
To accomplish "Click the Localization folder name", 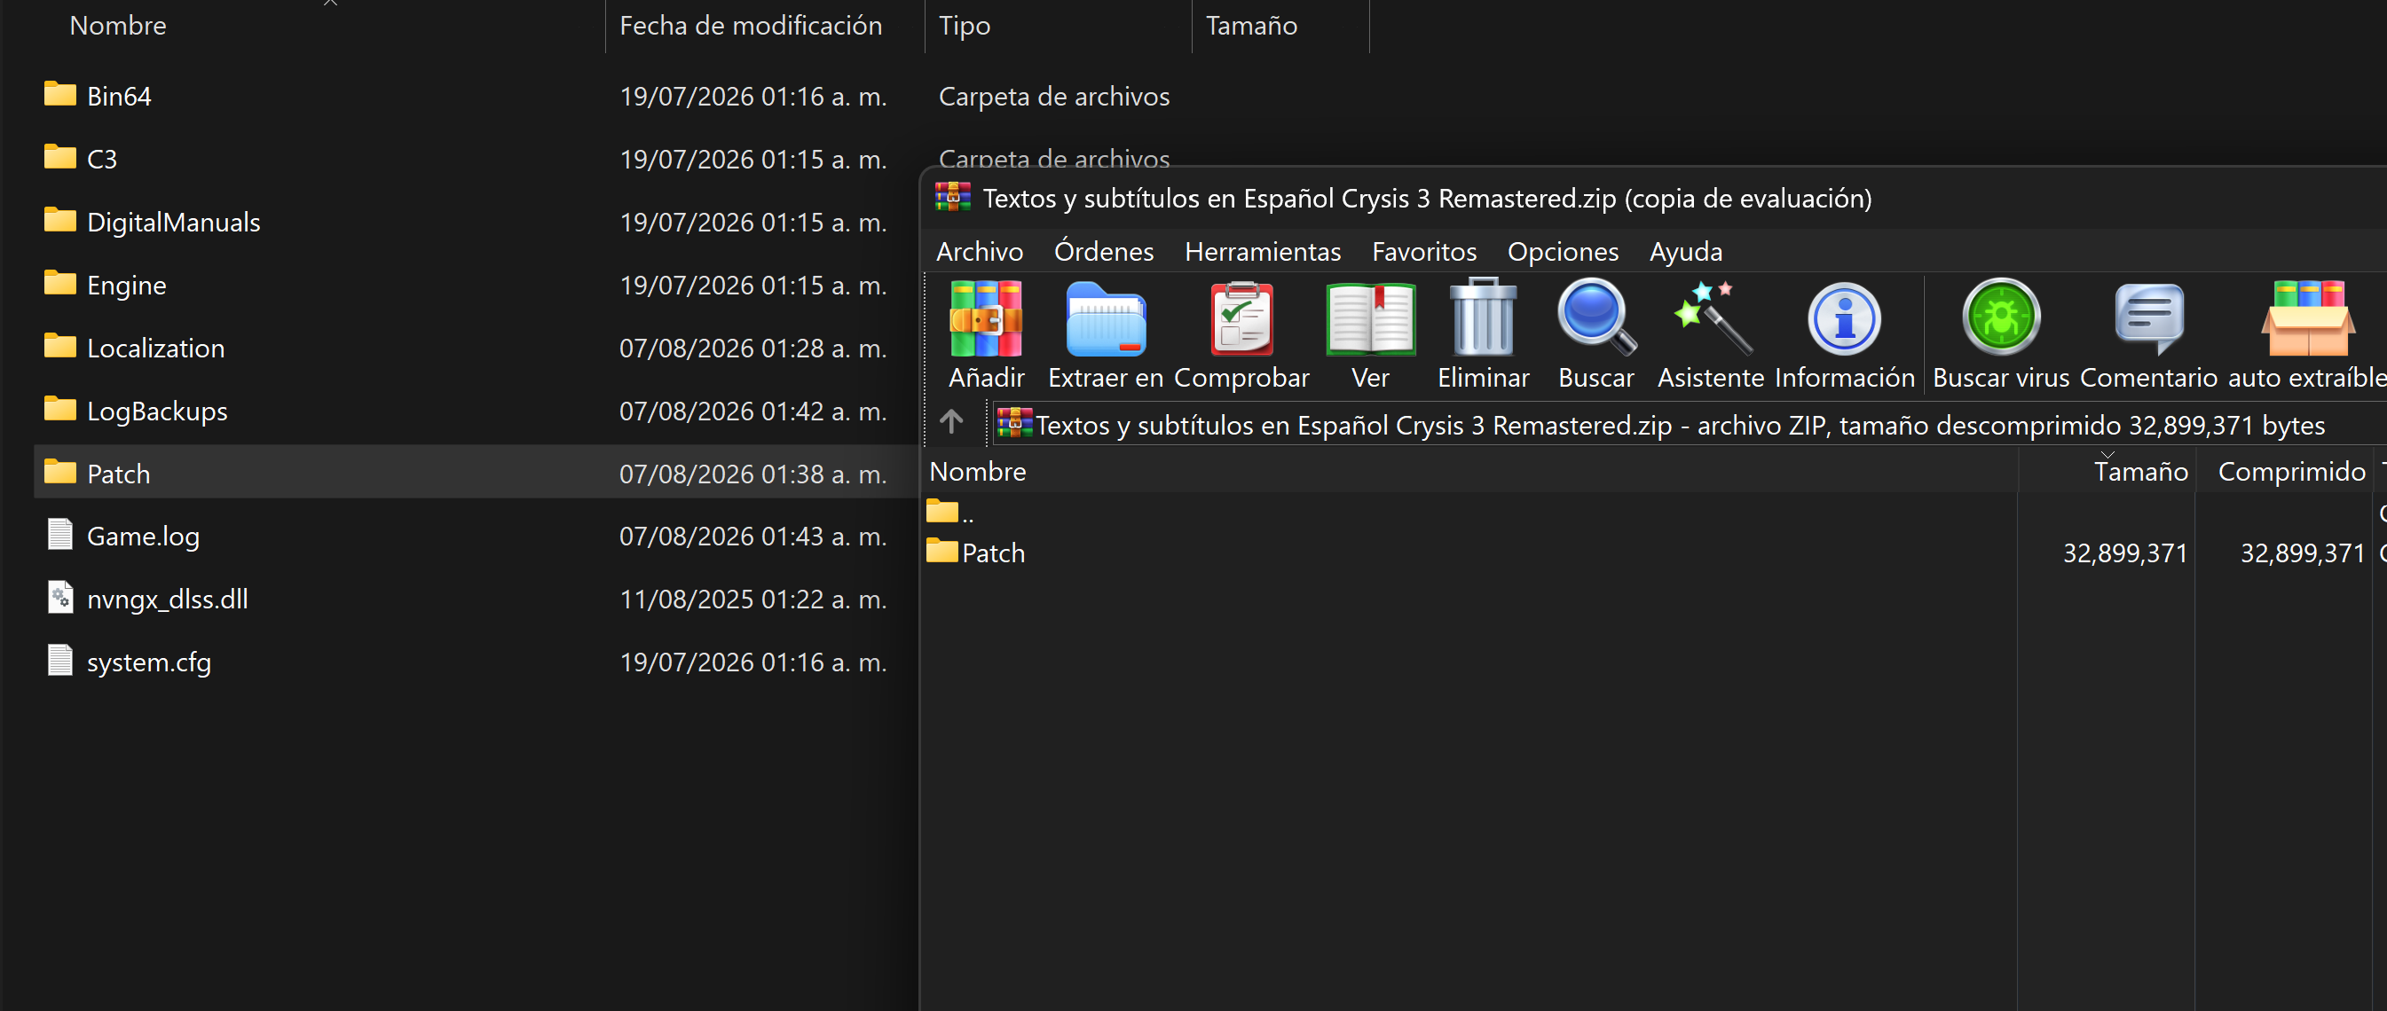I will click(155, 347).
